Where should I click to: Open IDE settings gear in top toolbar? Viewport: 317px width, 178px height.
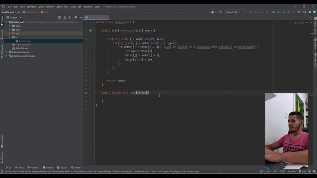310,12
